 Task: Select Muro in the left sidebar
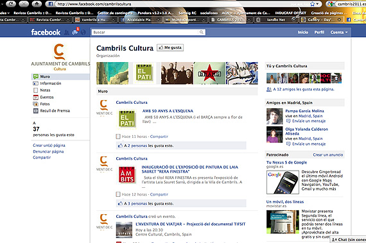tap(60, 77)
